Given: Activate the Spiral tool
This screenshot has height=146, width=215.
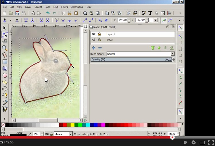Looking at the screenshot, I should [5, 89].
